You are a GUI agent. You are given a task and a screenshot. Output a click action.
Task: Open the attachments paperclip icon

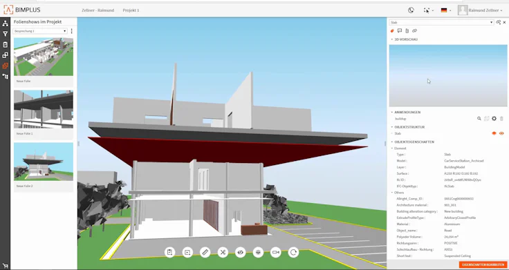[x=407, y=31]
